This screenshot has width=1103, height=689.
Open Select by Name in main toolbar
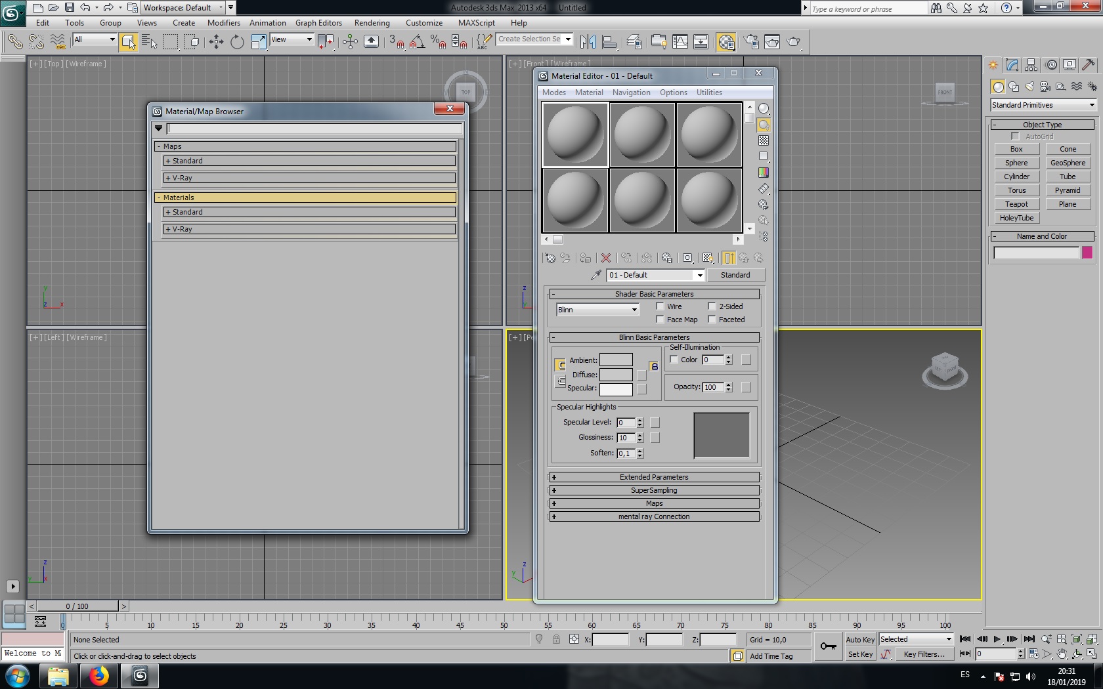click(149, 42)
